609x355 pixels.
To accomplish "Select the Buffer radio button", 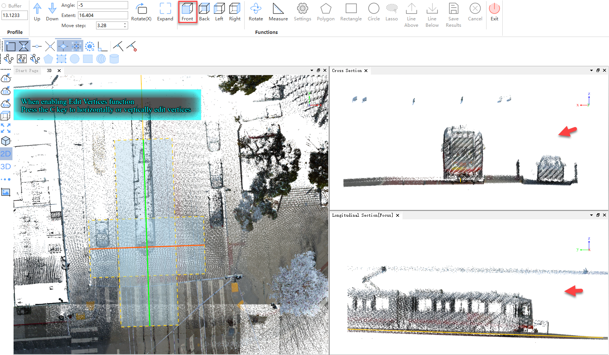I will pyautogui.click(x=4, y=6).
